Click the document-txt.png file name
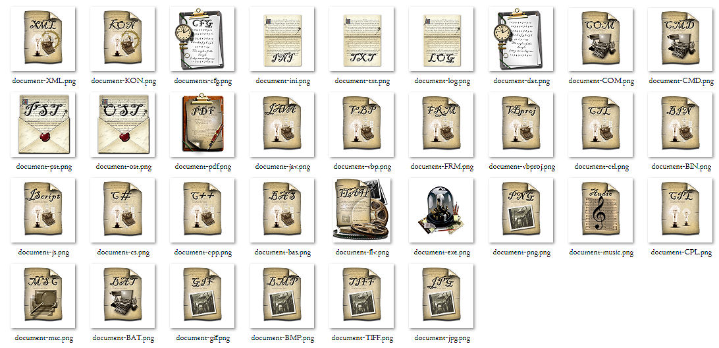719x348 pixels. (362, 81)
